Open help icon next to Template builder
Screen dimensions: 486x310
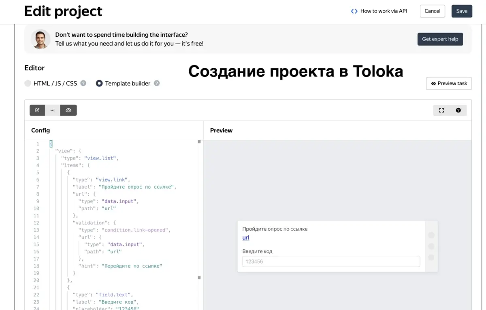coord(157,83)
